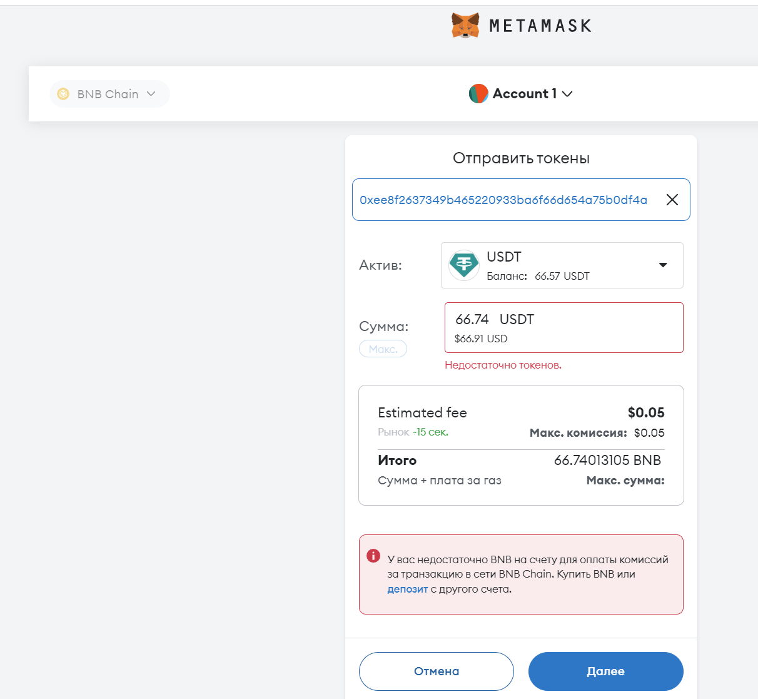Click the Отмена button
The image size is (758, 699).
[x=437, y=671]
